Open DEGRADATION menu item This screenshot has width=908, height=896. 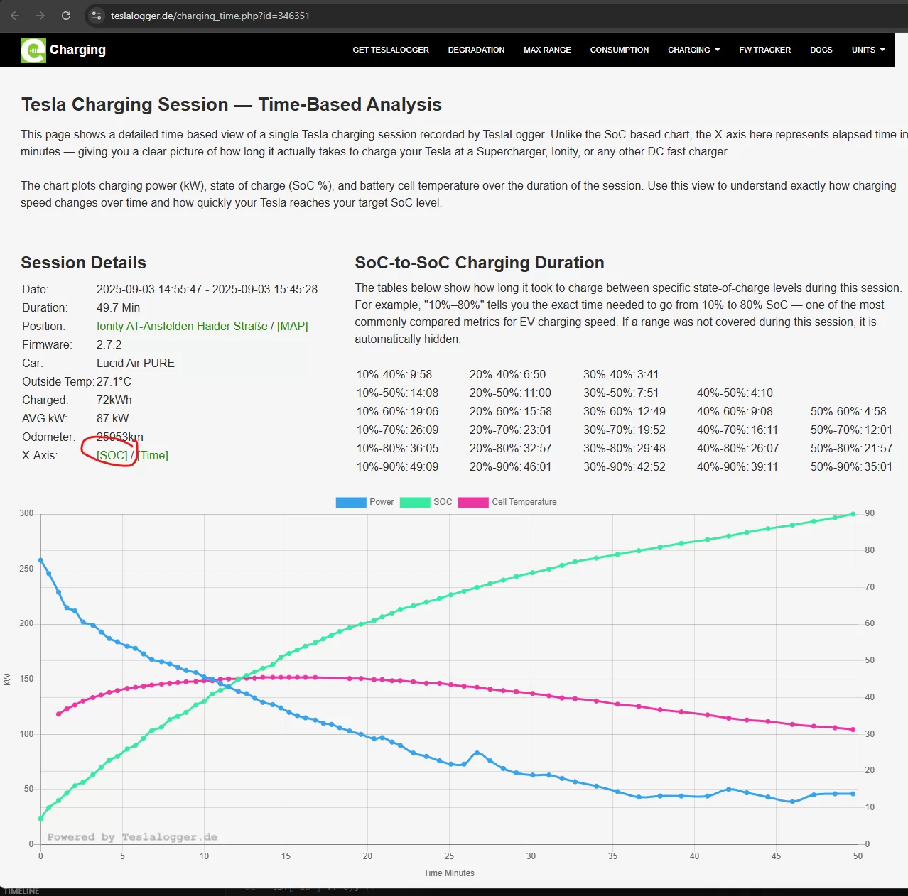[476, 50]
